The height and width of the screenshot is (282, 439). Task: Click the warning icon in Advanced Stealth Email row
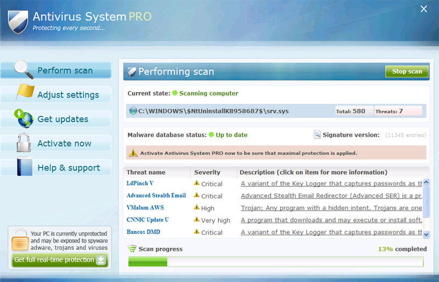pos(196,195)
